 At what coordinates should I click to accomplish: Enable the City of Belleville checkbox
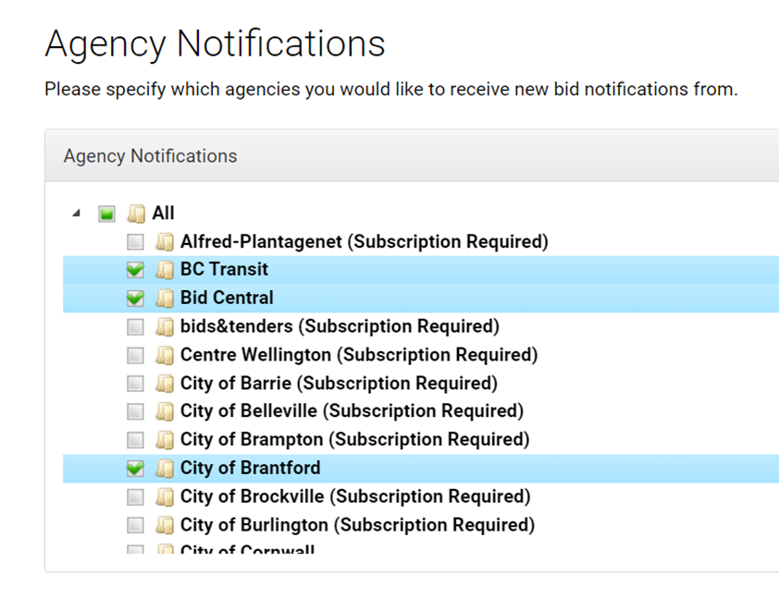coord(135,411)
